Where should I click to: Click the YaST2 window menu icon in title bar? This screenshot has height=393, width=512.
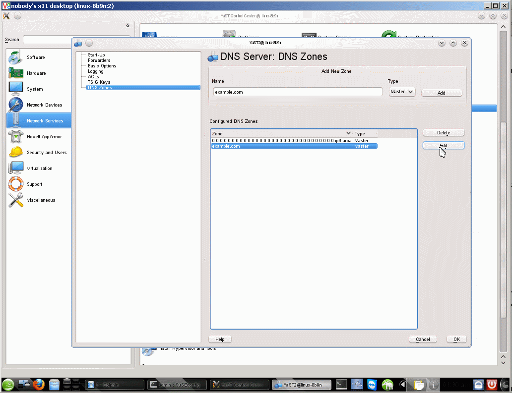78,43
